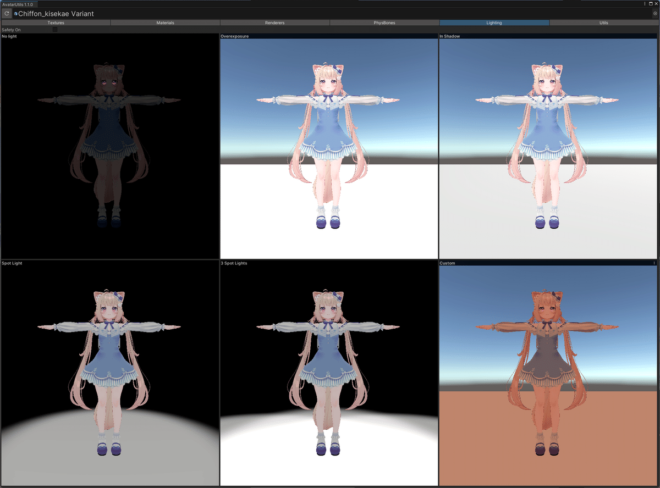The height and width of the screenshot is (488, 660).
Task: Click the prefab icon next to Chiffon_kisekae Variant
Action: [x=16, y=14]
